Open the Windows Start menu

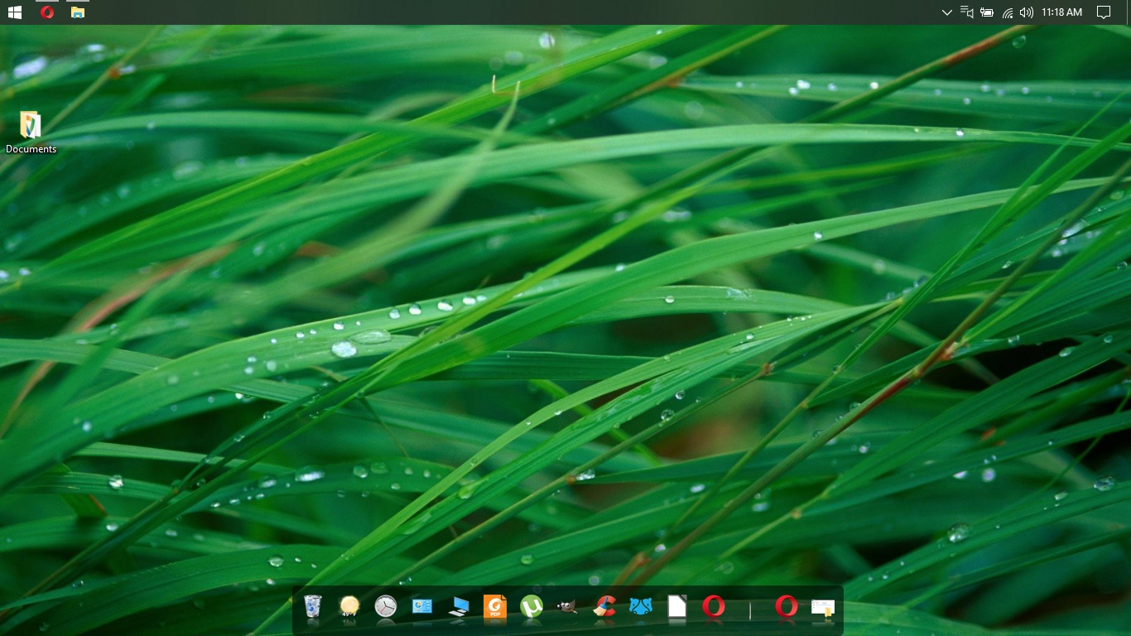[15, 12]
